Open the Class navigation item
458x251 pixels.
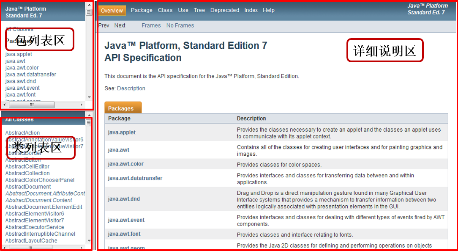pos(165,10)
